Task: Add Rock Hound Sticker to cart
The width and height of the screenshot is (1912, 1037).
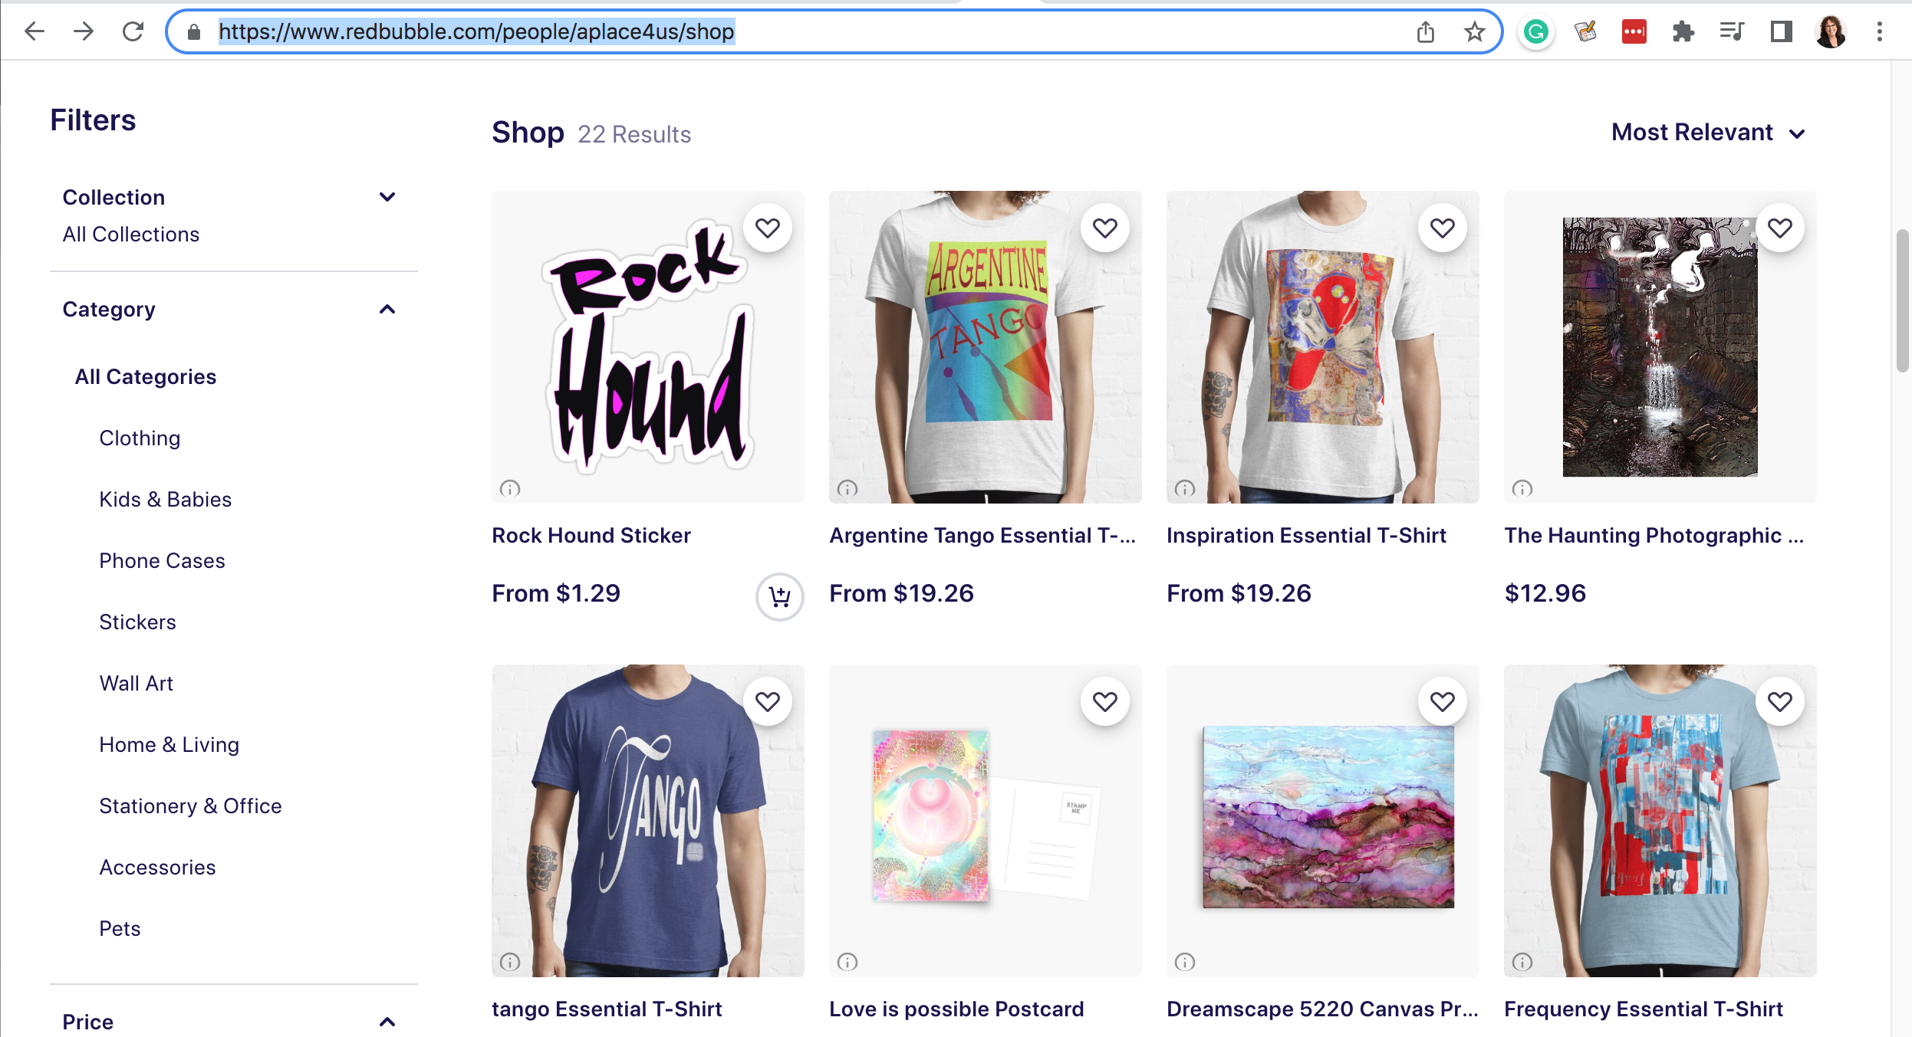Action: 779,596
